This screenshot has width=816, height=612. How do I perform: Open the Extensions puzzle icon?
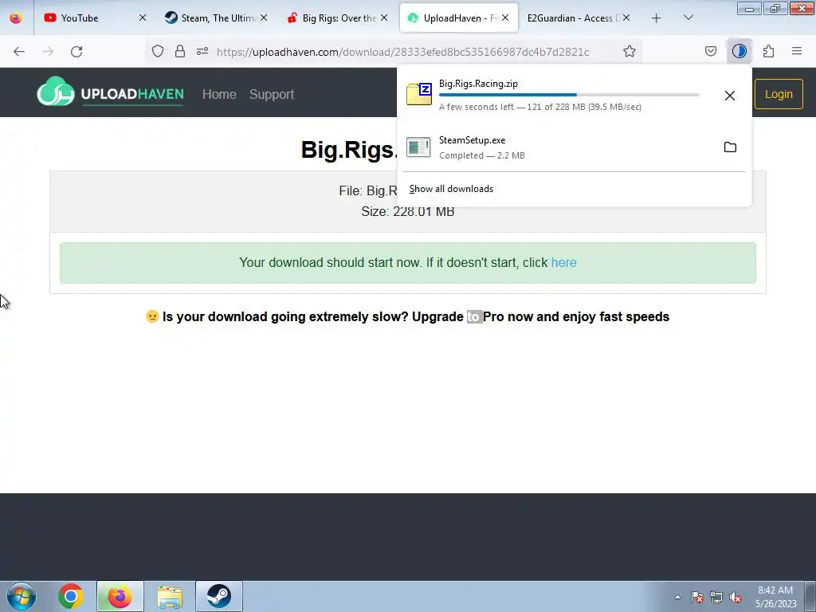(x=768, y=51)
